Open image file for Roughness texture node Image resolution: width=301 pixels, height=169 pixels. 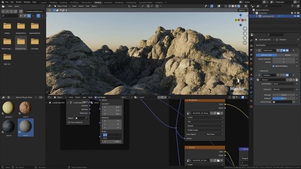(x=218, y=113)
